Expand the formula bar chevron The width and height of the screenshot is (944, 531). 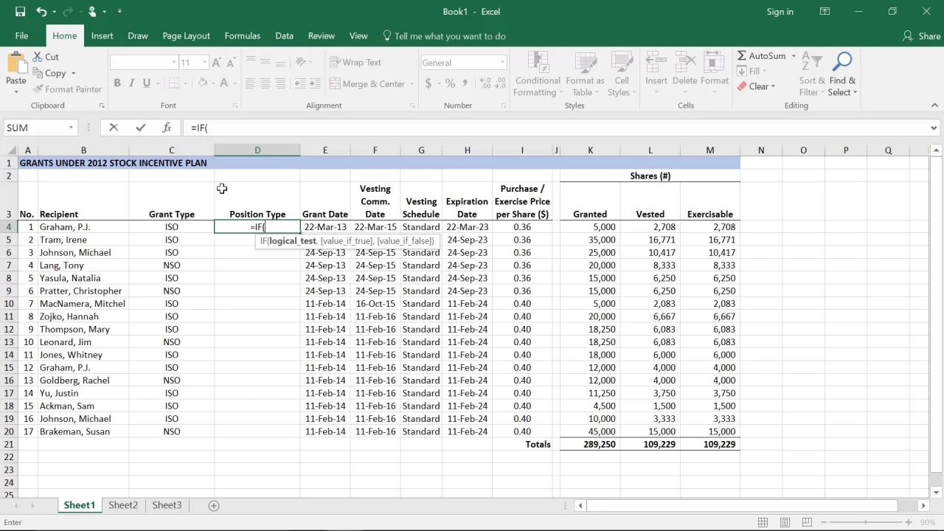(934, 128)
